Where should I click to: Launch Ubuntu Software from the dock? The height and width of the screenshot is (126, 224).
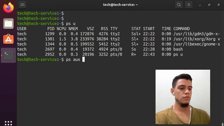(8, 39)
